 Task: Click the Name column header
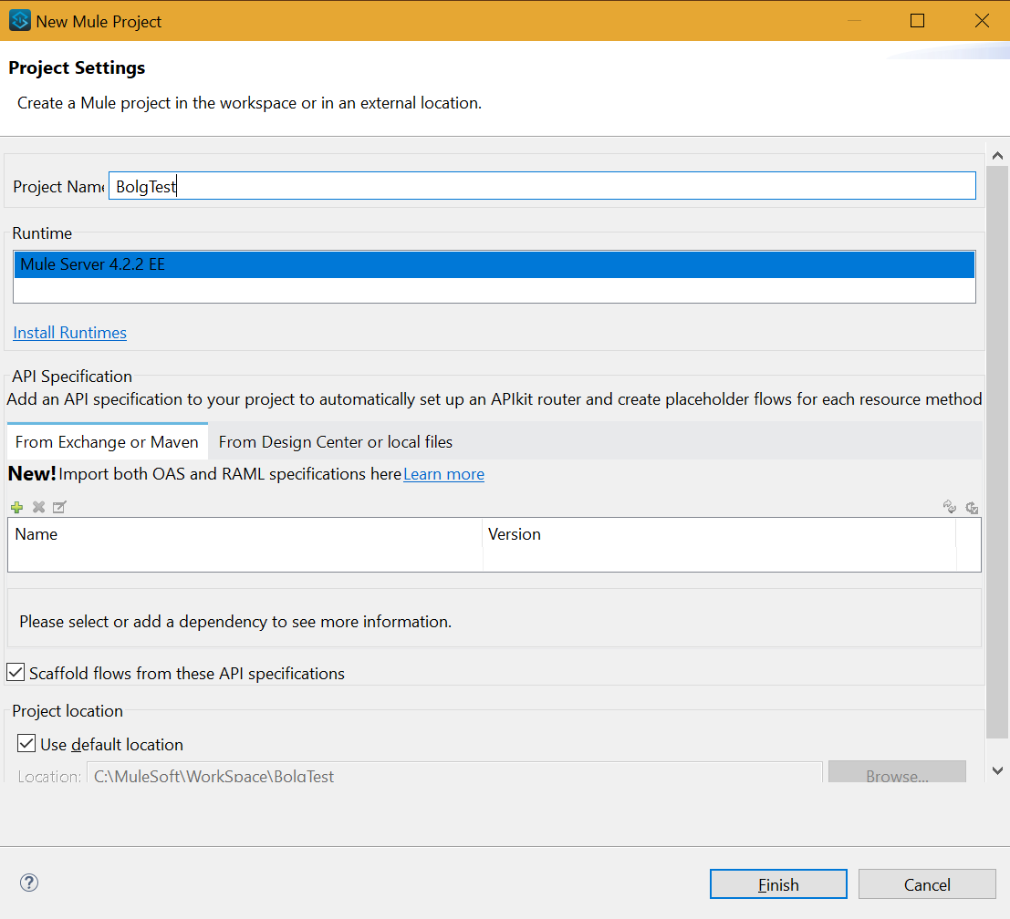[245, 534]
